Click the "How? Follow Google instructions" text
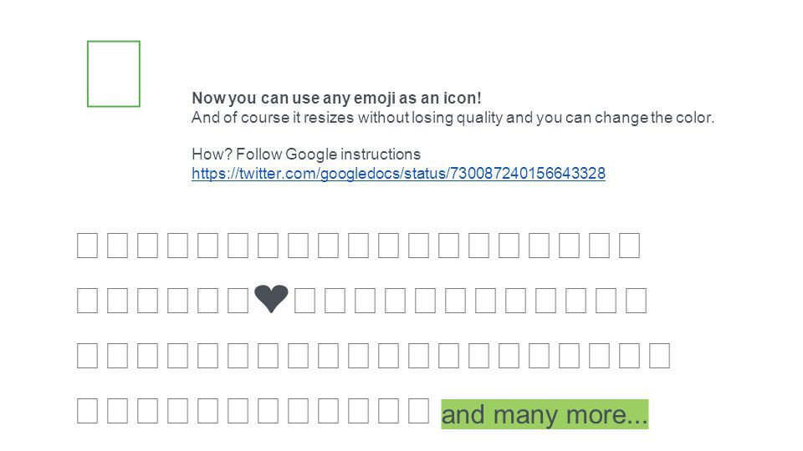 (306, 154)
